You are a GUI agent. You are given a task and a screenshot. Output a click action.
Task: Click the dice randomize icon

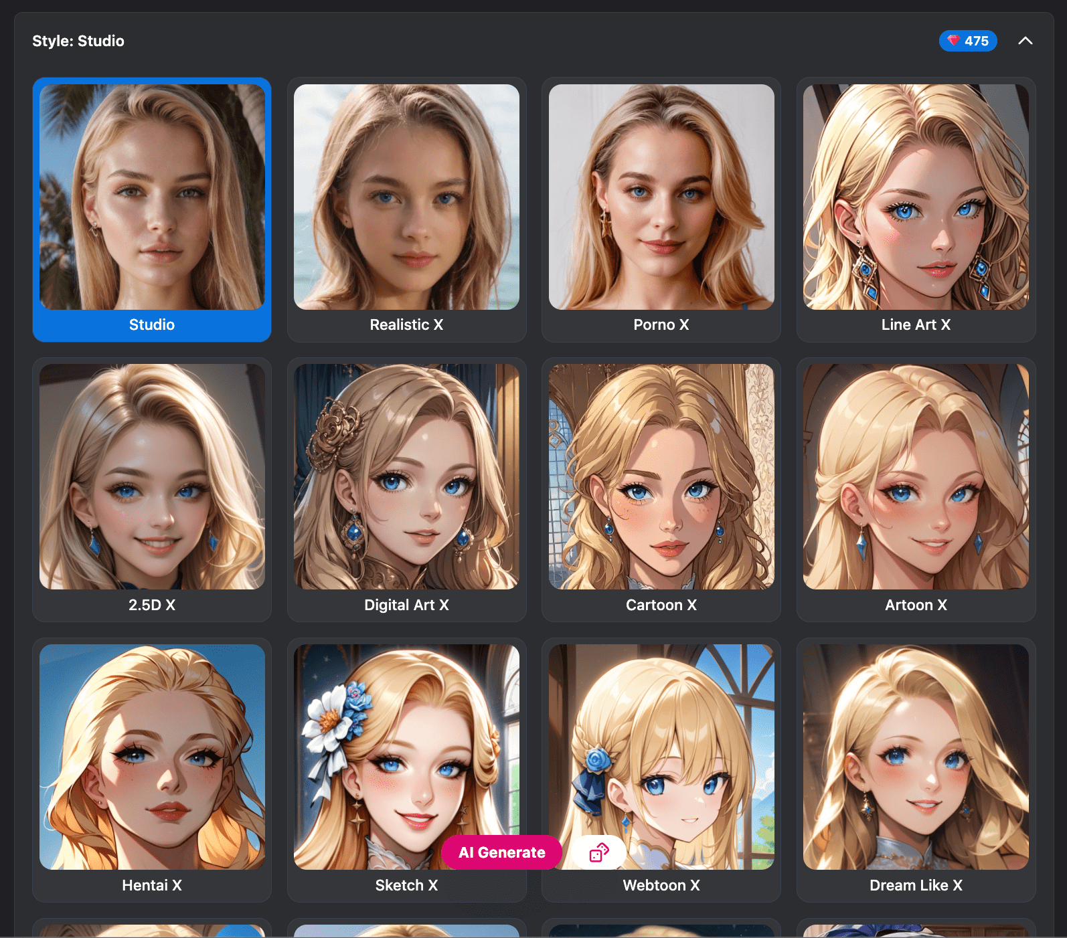coord(599,852)
